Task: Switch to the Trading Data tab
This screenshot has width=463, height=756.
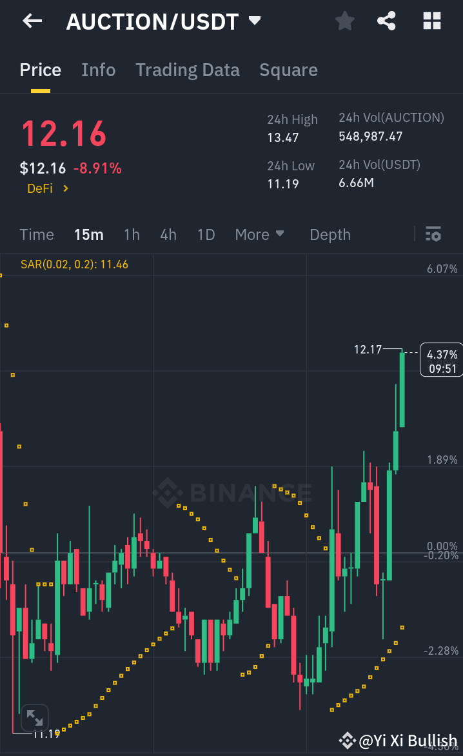Action: (187, 70)
